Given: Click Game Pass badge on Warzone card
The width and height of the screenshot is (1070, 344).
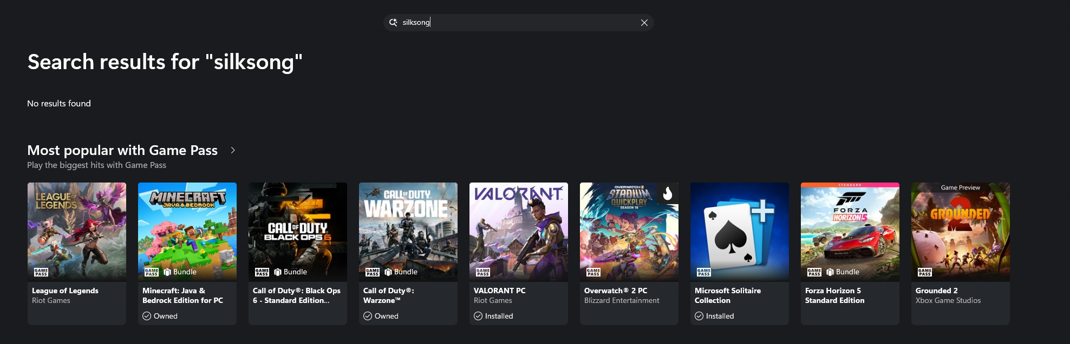Looking at the screenshot, I should [373, 272].
